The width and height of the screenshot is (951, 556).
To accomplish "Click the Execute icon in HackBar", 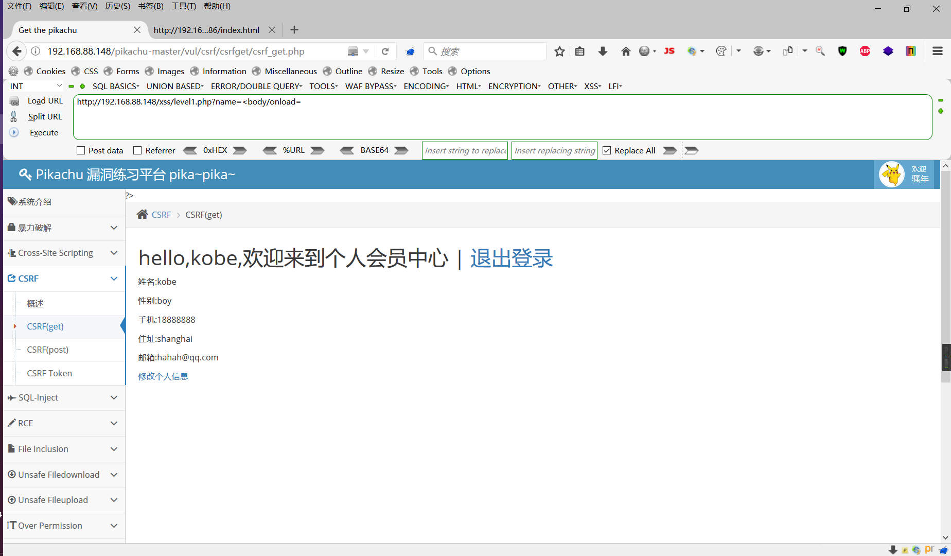I will (14, 132).
